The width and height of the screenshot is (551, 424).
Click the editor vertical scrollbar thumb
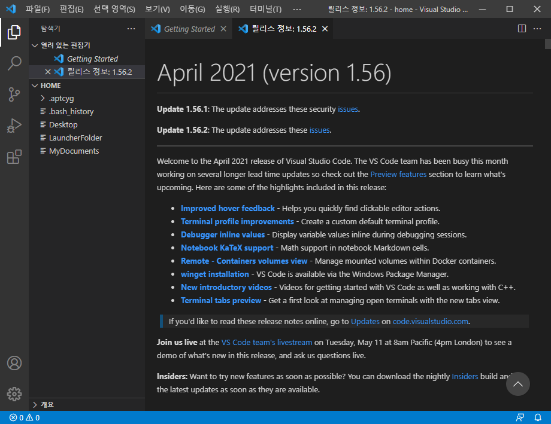click(x=548, y=44)
